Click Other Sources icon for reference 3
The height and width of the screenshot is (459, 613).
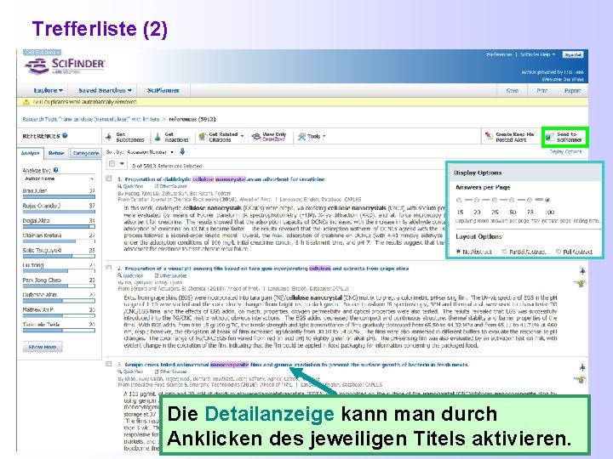157,371
